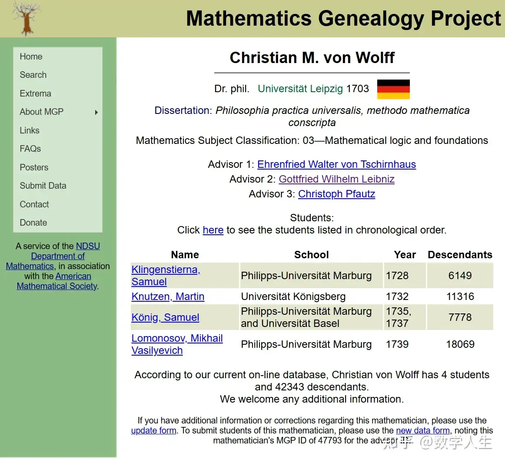
Task: Click the Year column header
Action: 405,255
